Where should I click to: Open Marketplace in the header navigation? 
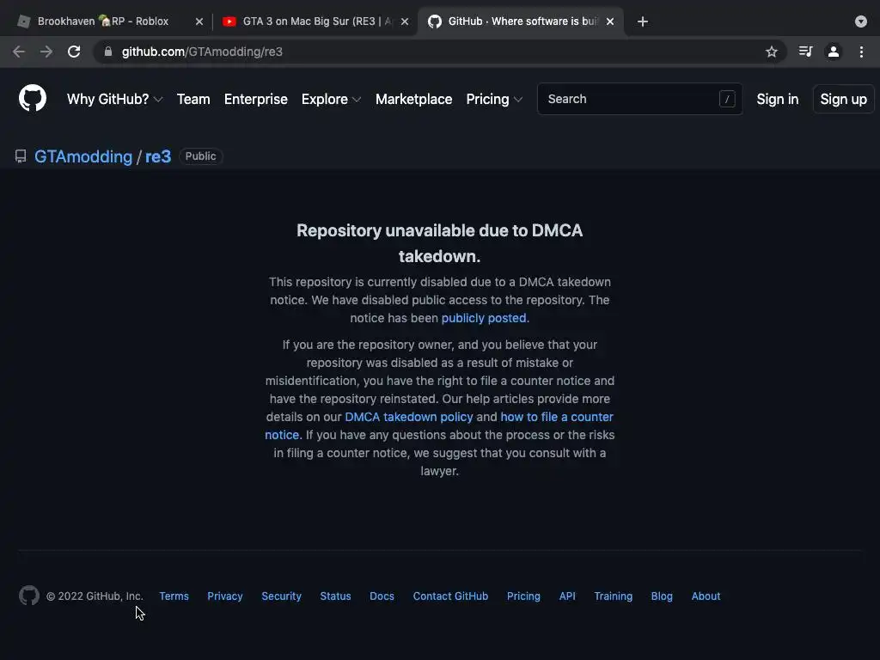413,99
